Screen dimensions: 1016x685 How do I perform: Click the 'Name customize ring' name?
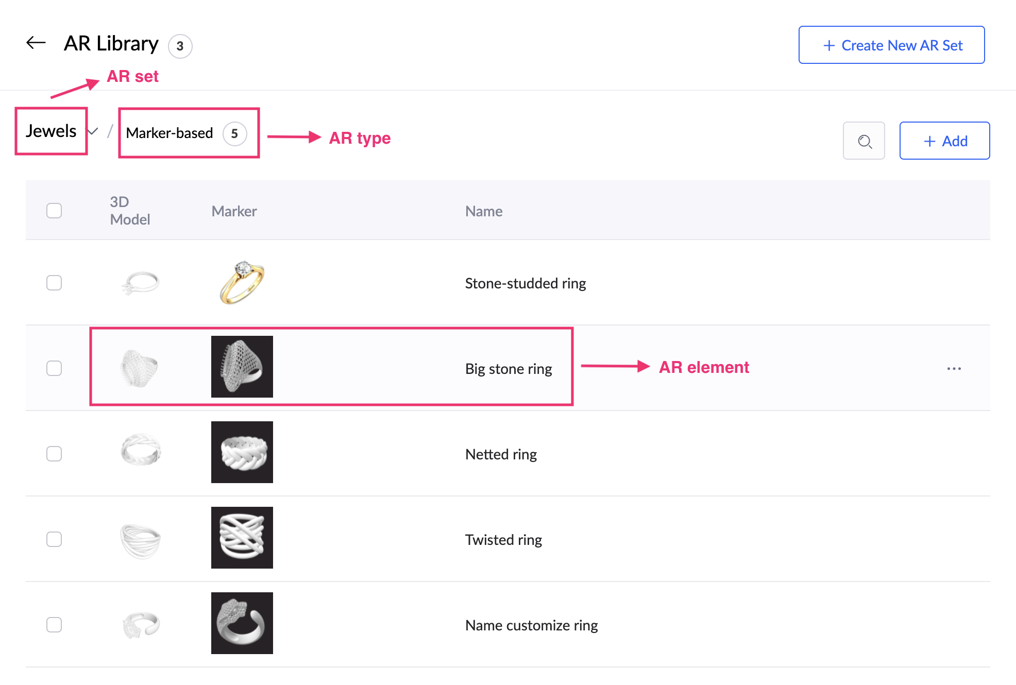531,625
